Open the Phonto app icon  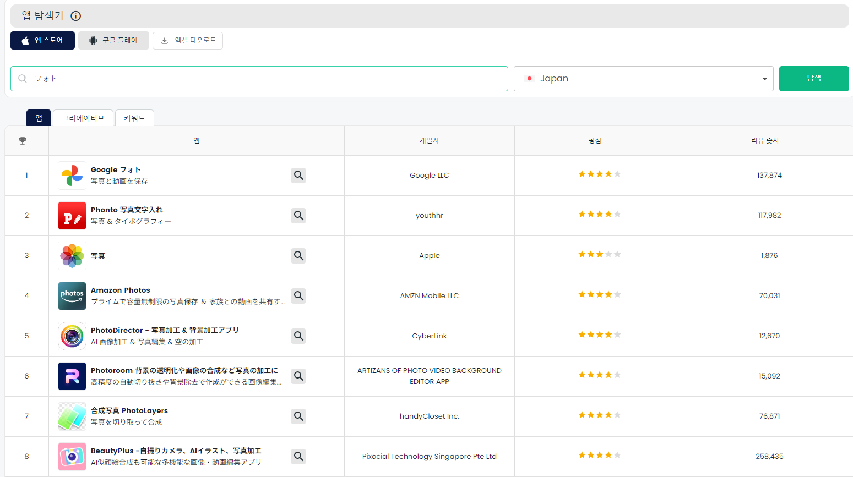[72, 216]
